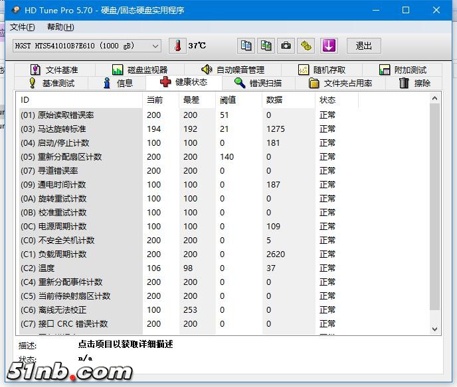Click the speaker icon of the 自动噪音管理 tab
This screenshot has height=387, width=457.
[207, 70]
